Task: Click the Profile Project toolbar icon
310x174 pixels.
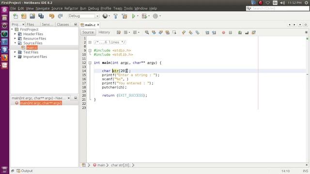Action: (x=155, y=16)
